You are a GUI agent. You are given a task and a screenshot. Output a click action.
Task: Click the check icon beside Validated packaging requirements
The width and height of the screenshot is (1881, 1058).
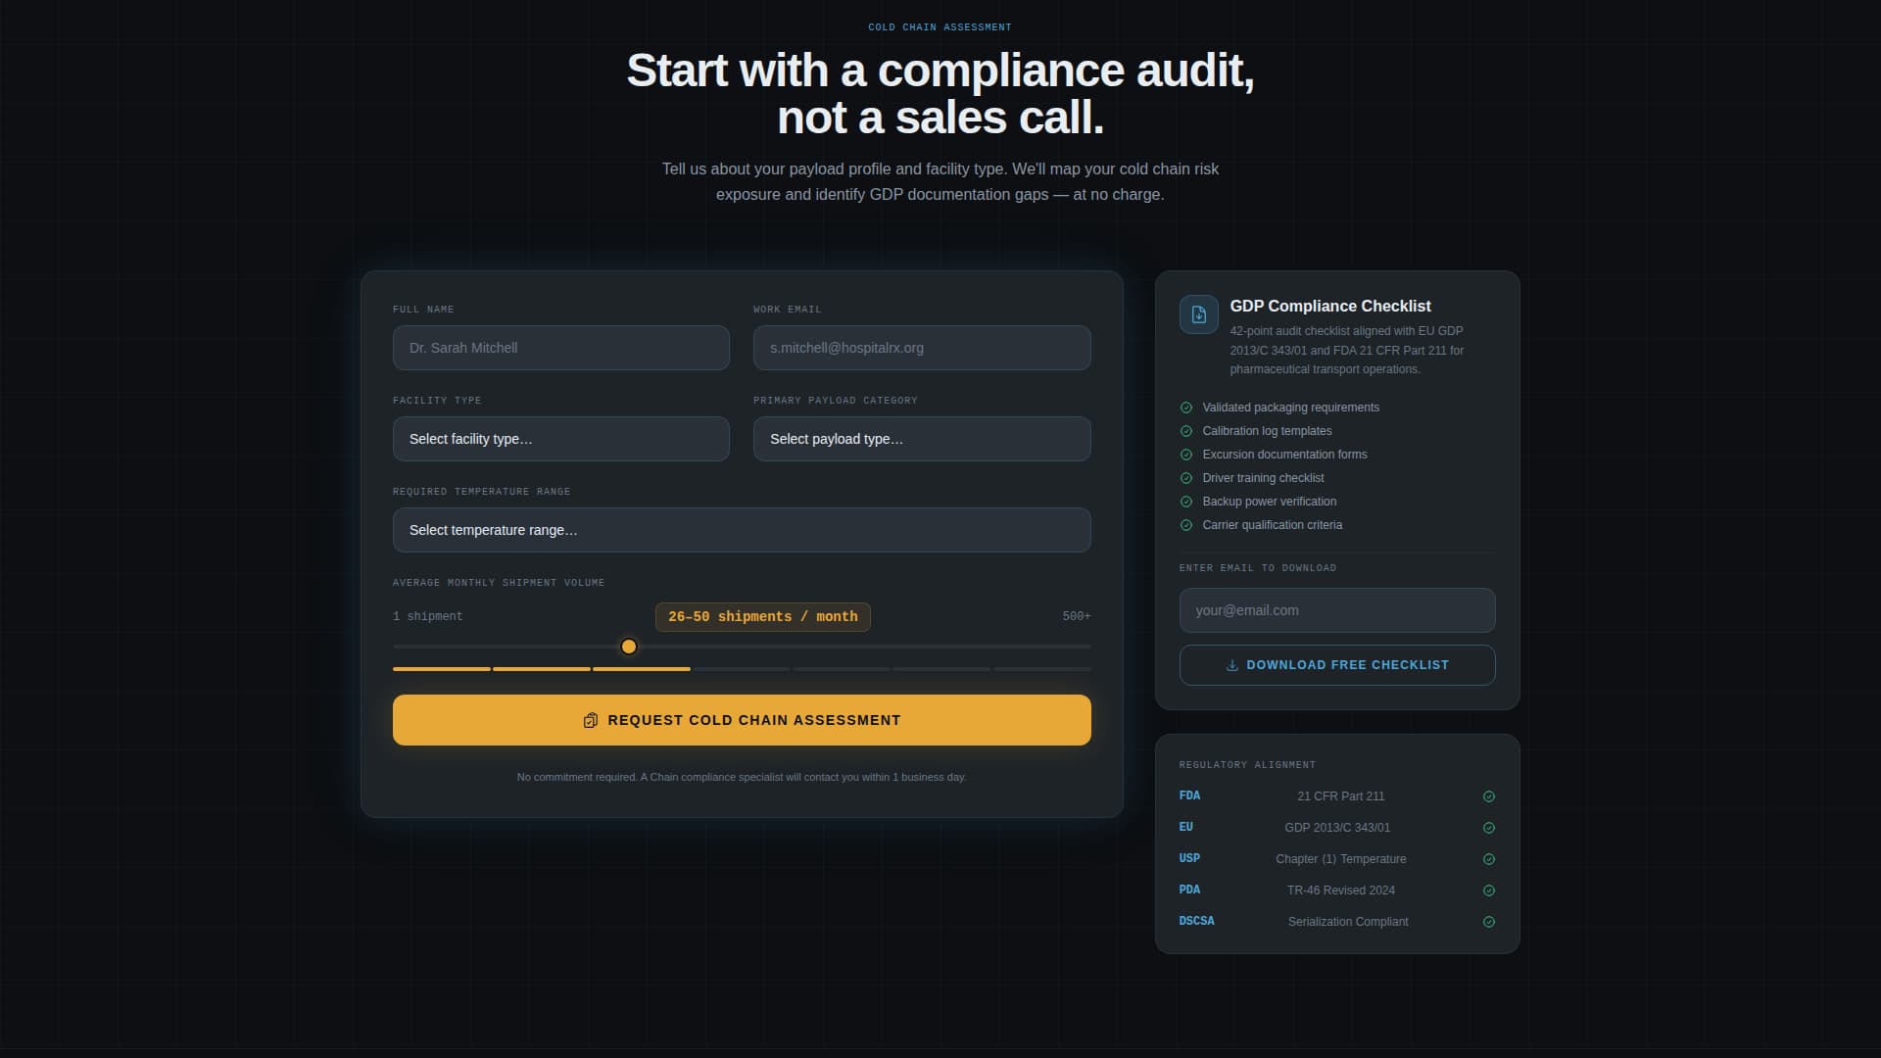[1186, 408]
